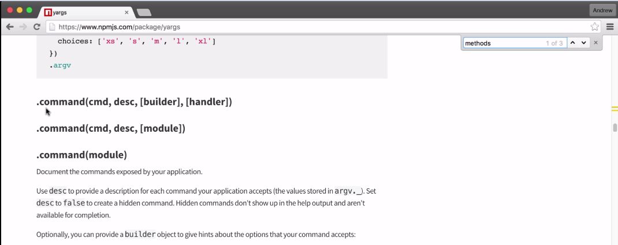Click the inline code 'builder'
The image size is (618, 245).
tap(140, 235)
